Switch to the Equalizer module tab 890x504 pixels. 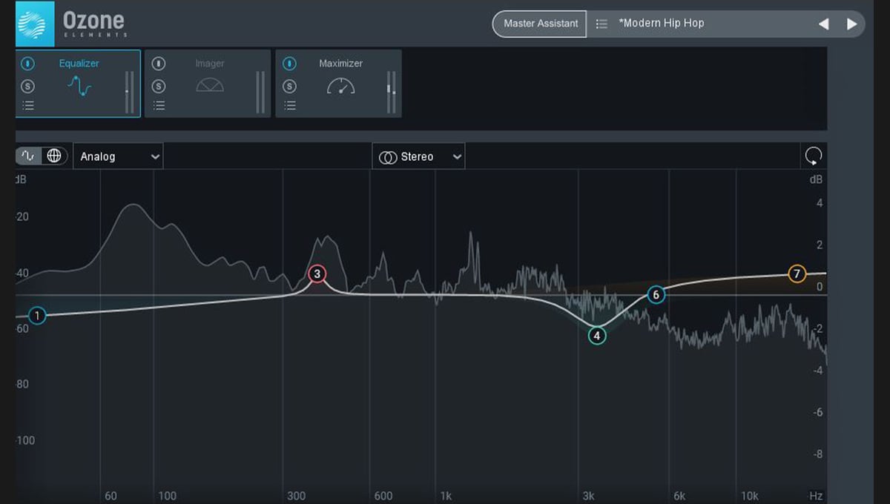pyautogui.click(x=78, y=83)
